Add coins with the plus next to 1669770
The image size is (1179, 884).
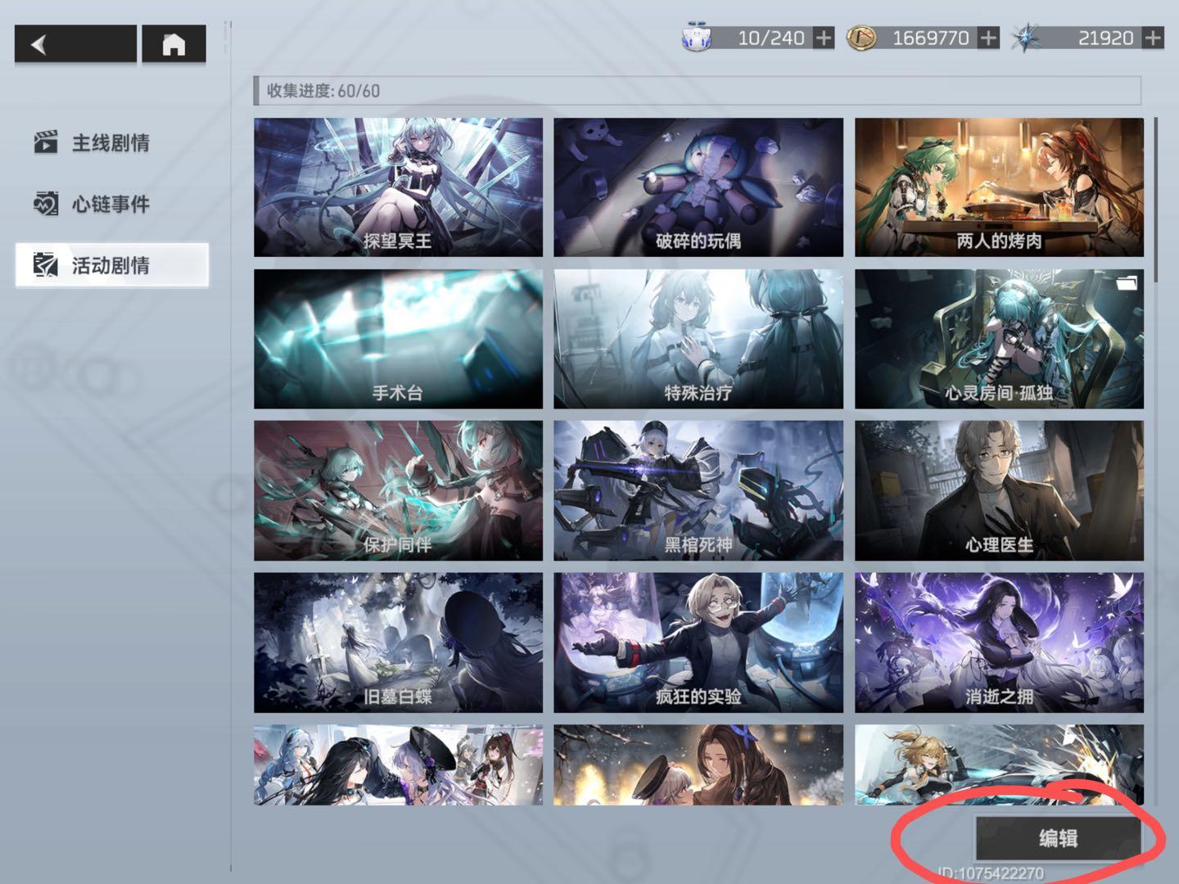click(989, 38)
